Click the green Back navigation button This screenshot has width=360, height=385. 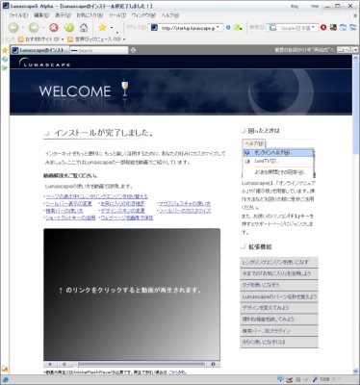13,28
